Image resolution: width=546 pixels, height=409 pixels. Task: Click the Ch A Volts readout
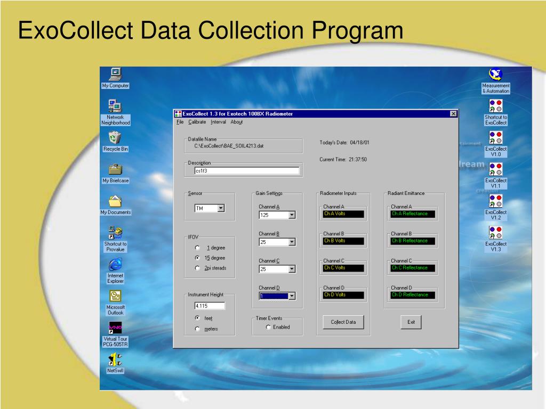tap(343, 214)
